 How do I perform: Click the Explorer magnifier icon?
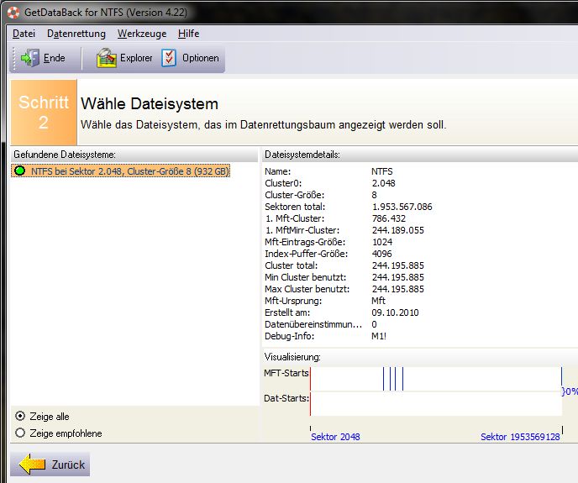(106, 58)
